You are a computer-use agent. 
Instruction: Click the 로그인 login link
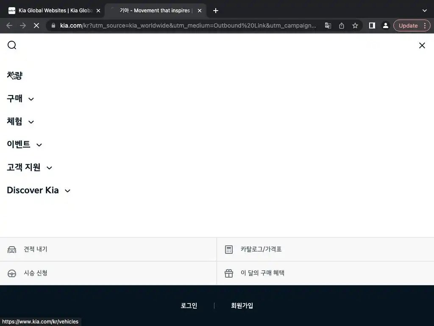pos(189,306)
